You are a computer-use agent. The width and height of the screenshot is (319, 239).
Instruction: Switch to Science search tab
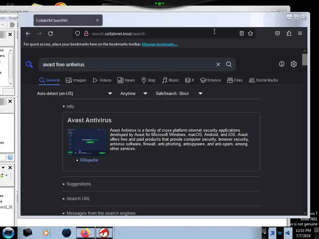pyautogui.click(x=210, y=80)
